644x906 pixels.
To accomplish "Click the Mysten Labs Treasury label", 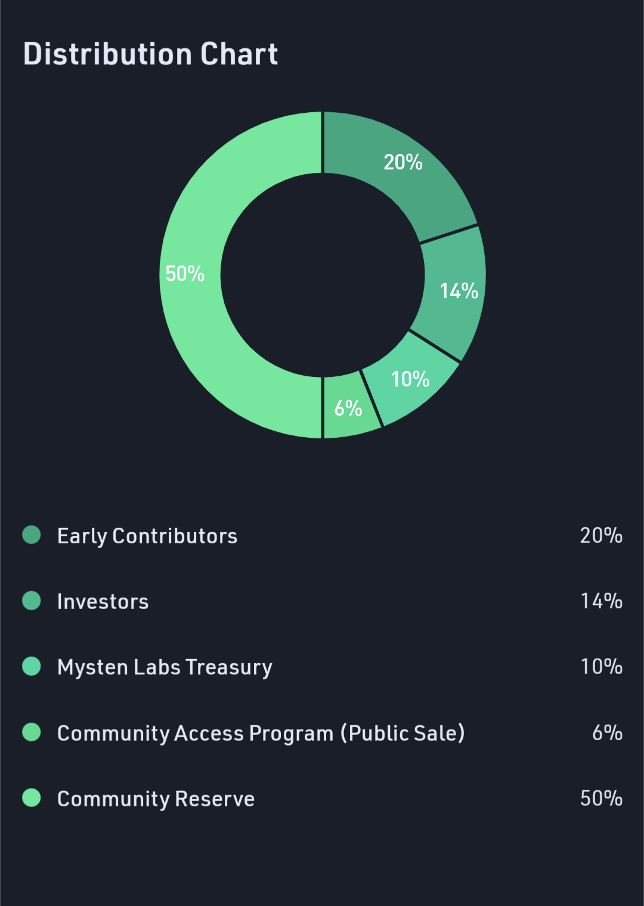I will (165, 667).
